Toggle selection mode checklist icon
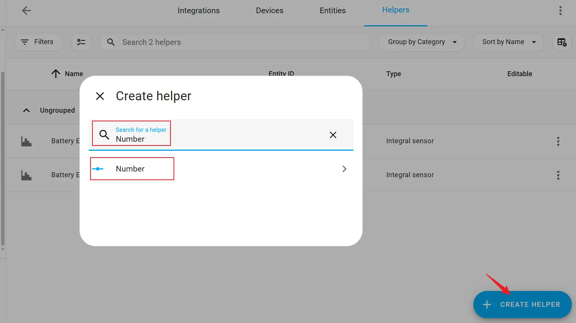Screen dimensions: 576x323 pos(81,42)
